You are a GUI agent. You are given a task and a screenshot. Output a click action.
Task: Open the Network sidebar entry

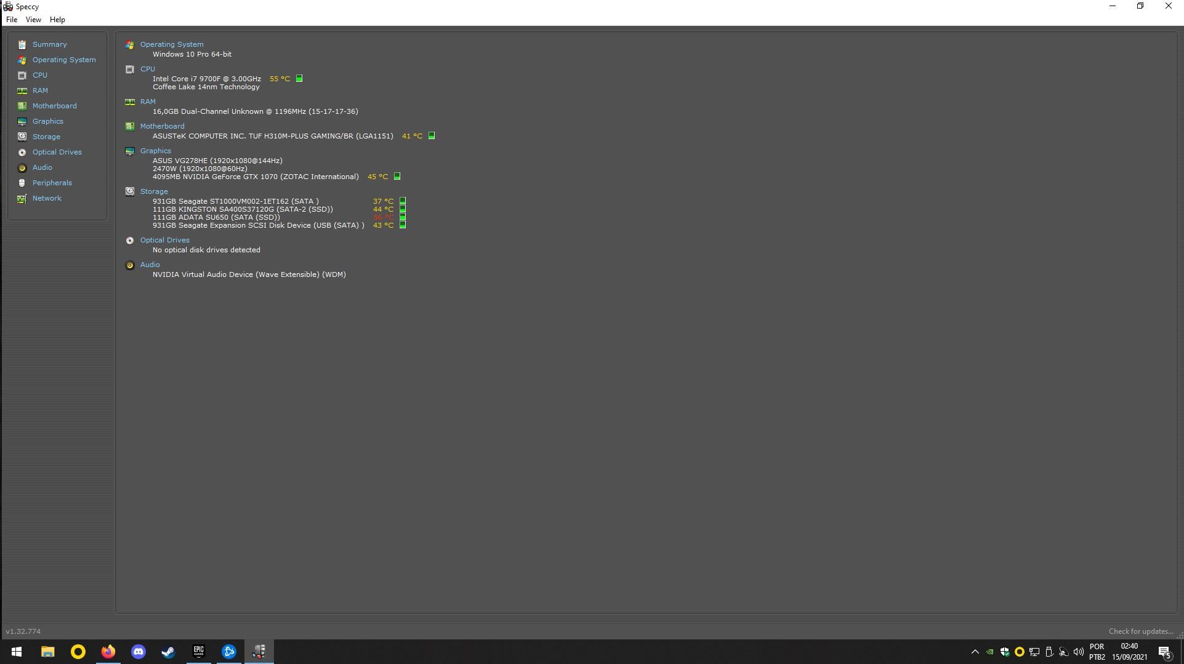(x=47, y=198)
